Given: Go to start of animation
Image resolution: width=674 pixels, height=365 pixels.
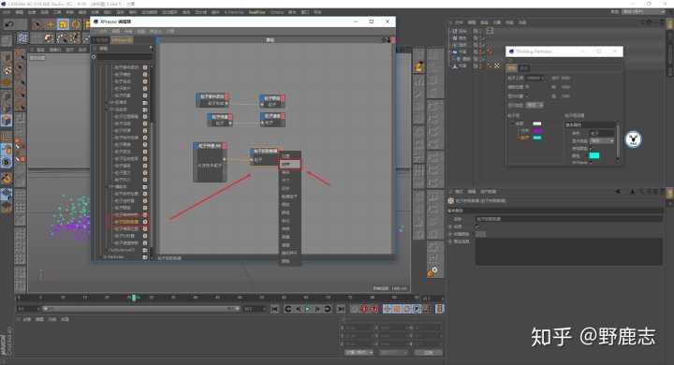Looking at the screenshot, I should (274, 309).
